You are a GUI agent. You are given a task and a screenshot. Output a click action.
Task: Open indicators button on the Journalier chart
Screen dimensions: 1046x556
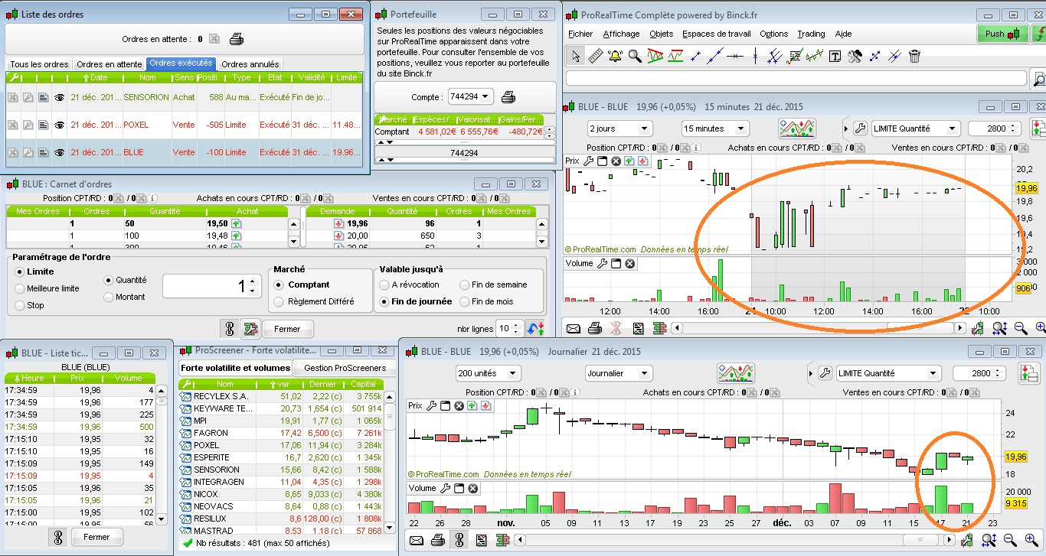(x=736, y=373)
